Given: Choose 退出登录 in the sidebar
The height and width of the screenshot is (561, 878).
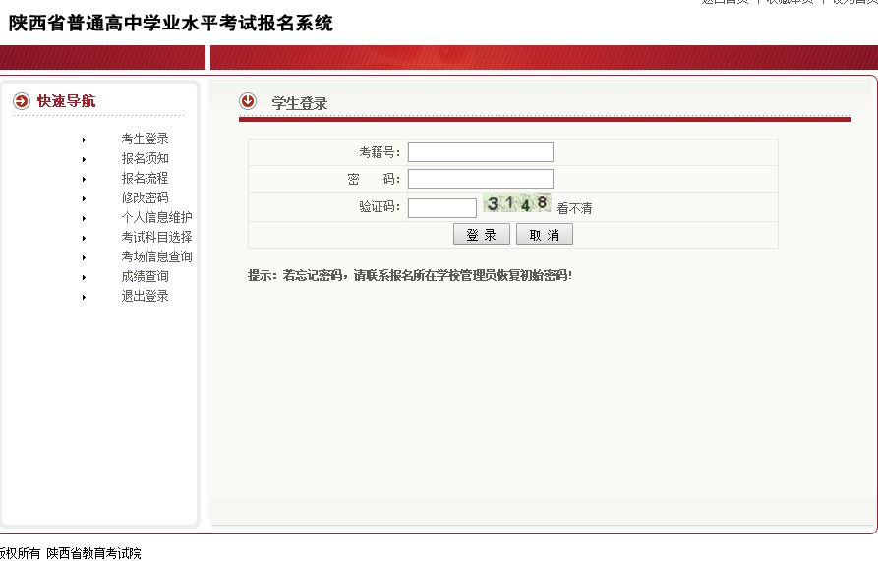Looking at the screenshot, I should (x=145, y=296).
